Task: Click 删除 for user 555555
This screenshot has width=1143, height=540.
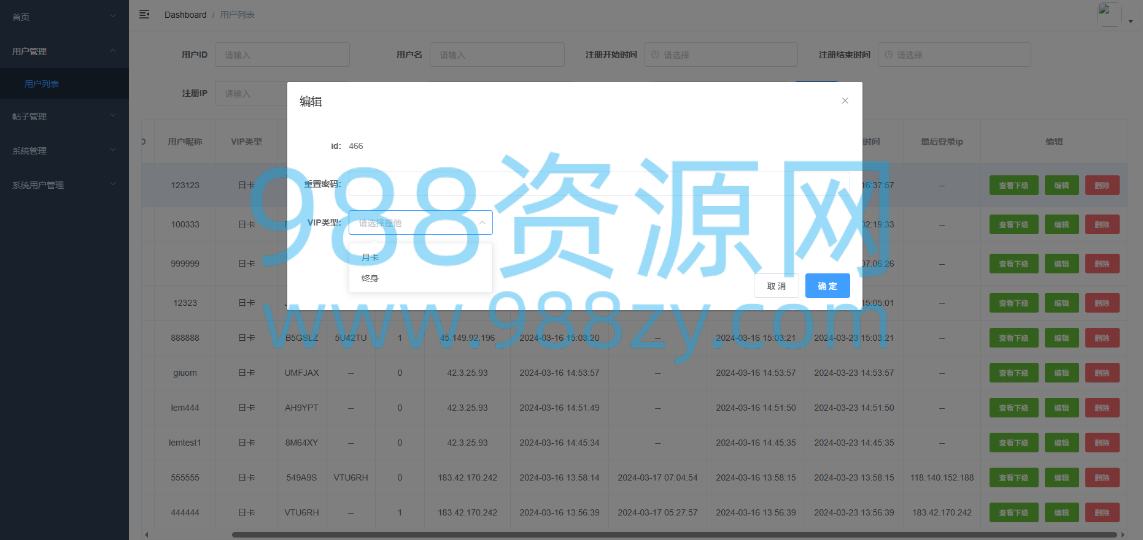Action: click(1102, 477)
